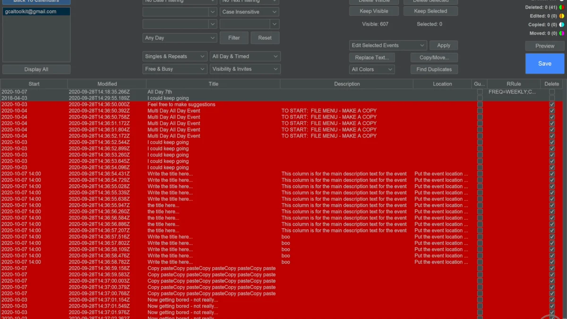Click the Display All button

[x=36, y=69]
